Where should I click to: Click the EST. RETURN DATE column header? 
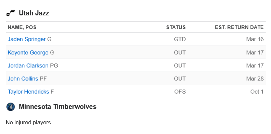[239, 27]
